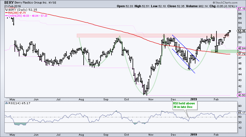
Task: Click the Sep label below RSI panel
Action: click(x=106, y=135)
